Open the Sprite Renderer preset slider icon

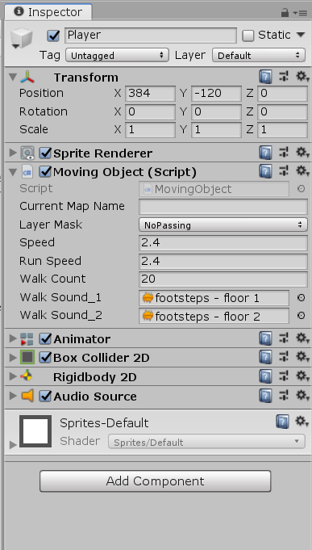point(283,152)
